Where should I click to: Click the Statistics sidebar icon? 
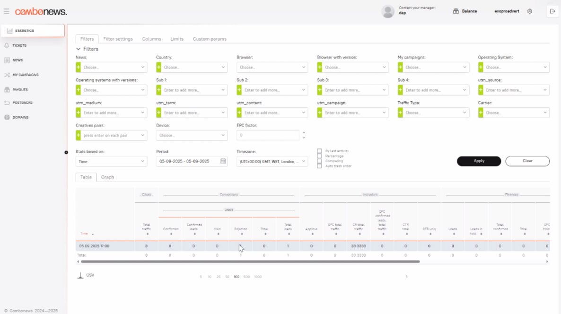tap(9, 31)
